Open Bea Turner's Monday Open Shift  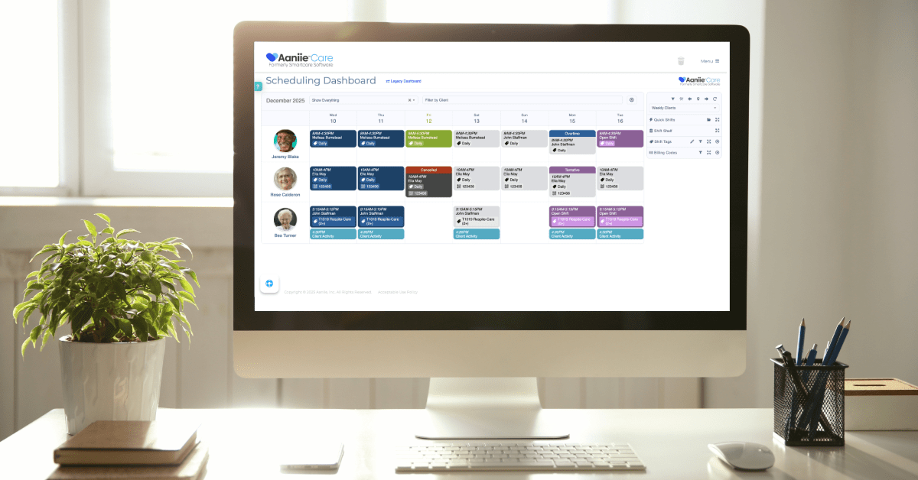pyautogui.click(x=572, y=216)
